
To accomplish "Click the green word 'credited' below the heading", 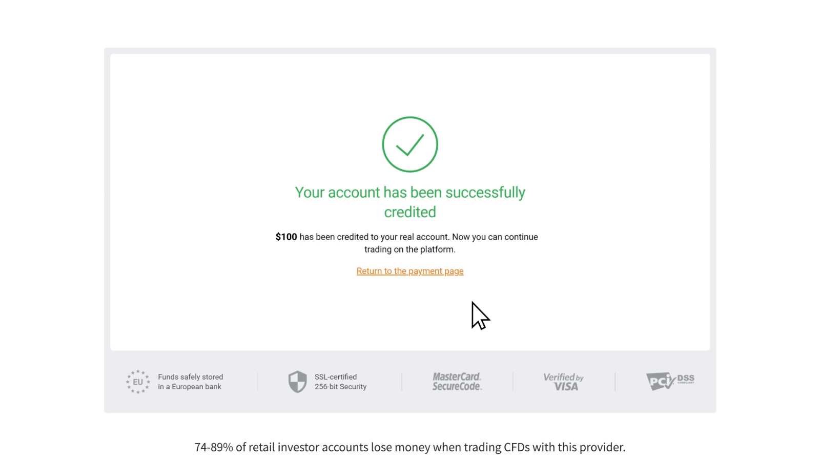I will coord(410,212).
